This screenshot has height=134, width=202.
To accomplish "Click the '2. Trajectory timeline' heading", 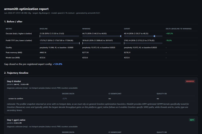I will pyautogui.click(x=16, y=73).
